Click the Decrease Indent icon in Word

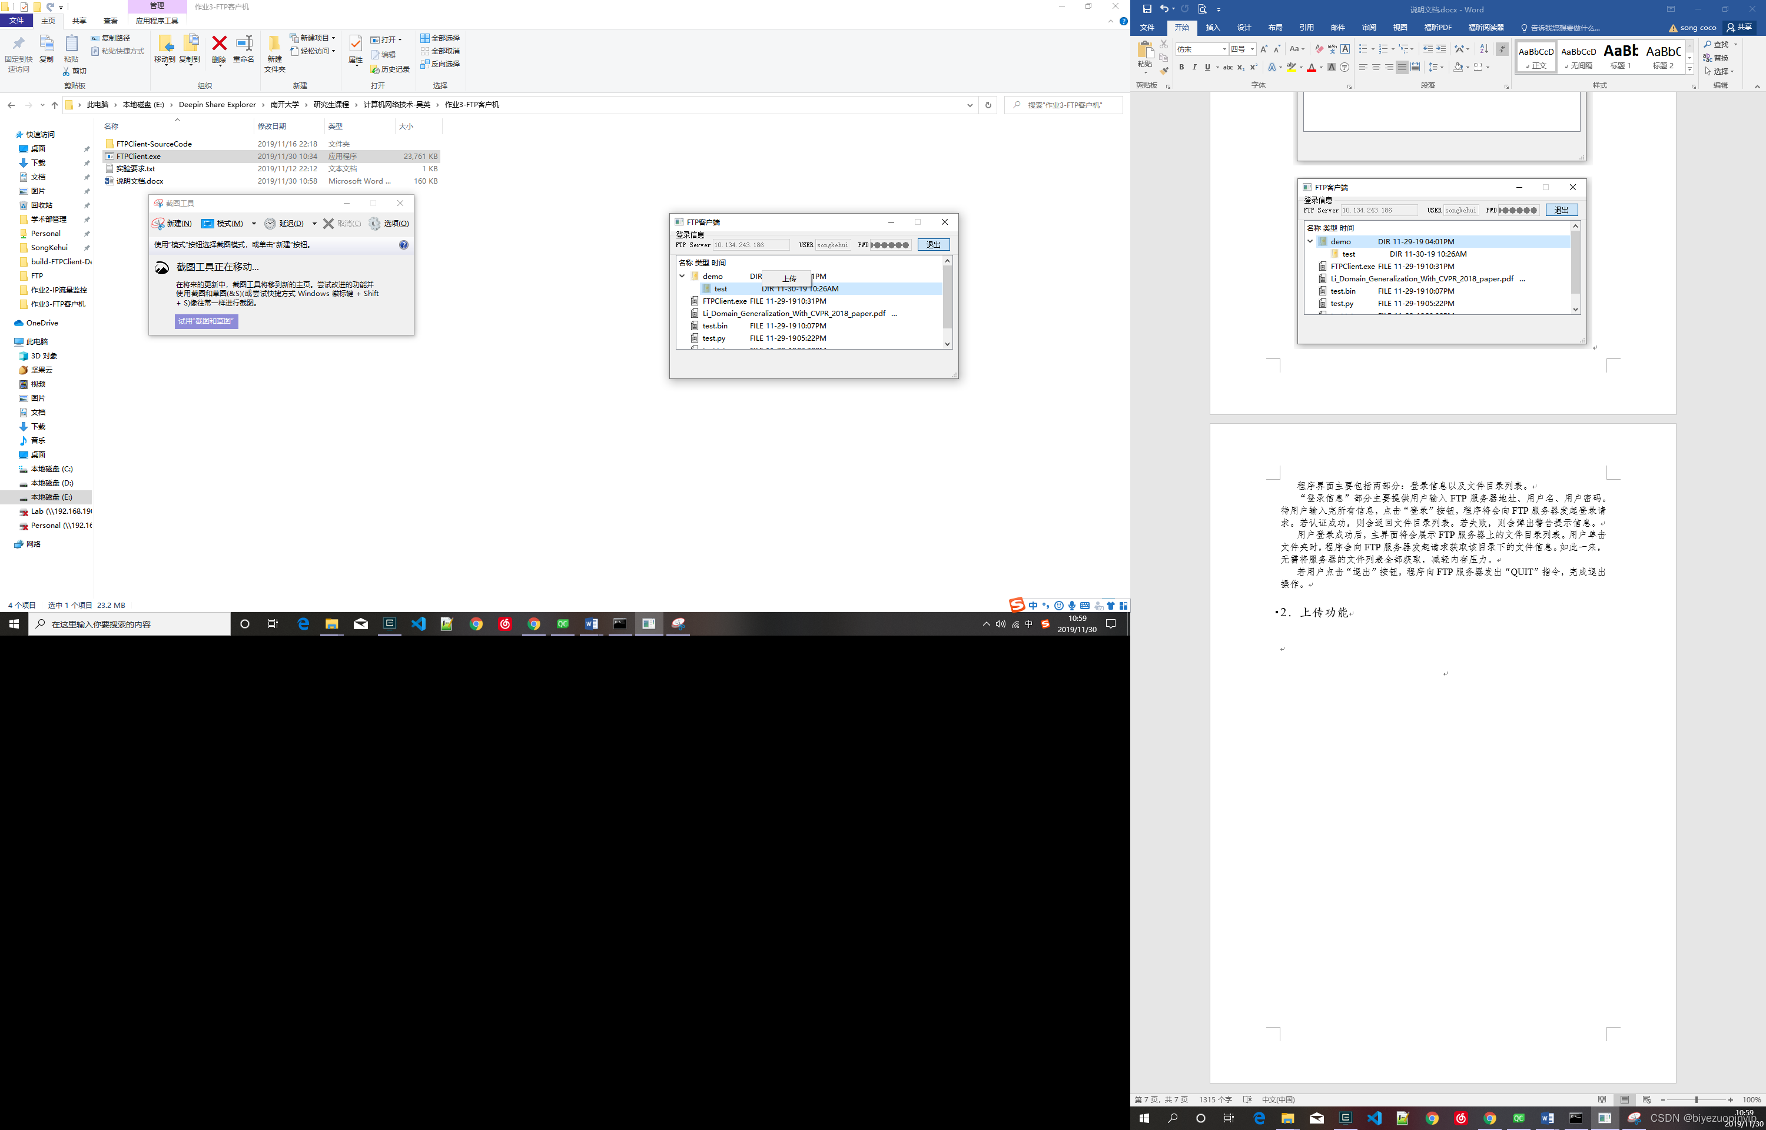point(1428,48)
